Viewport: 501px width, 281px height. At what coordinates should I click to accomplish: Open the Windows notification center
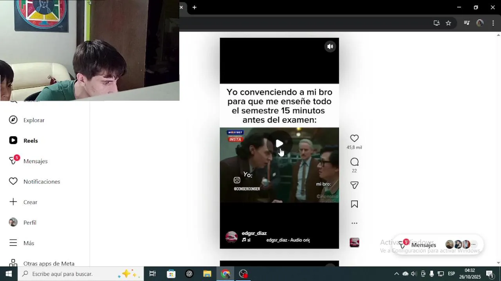(x=490, y=274)
